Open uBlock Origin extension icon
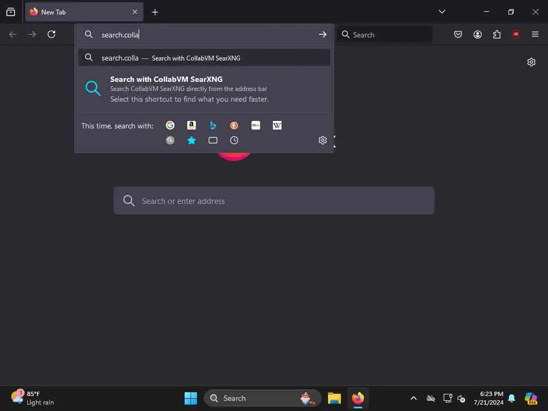This screenshot has width=548, height=411. click(x=516, y=34)
